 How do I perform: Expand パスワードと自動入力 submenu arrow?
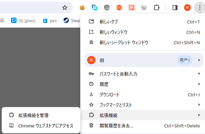[x=199, y=74]
